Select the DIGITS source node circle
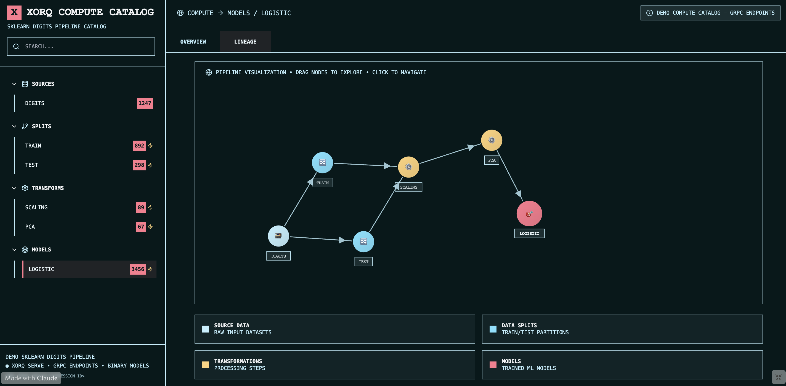This screenshot has width=786, height=386. [x=278, y=236]
